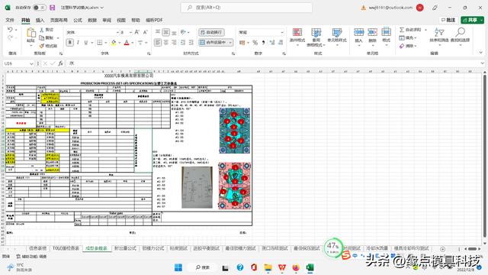Click the Format cells icon
This screenshot has width=488, height=275.
pos(387,32)
